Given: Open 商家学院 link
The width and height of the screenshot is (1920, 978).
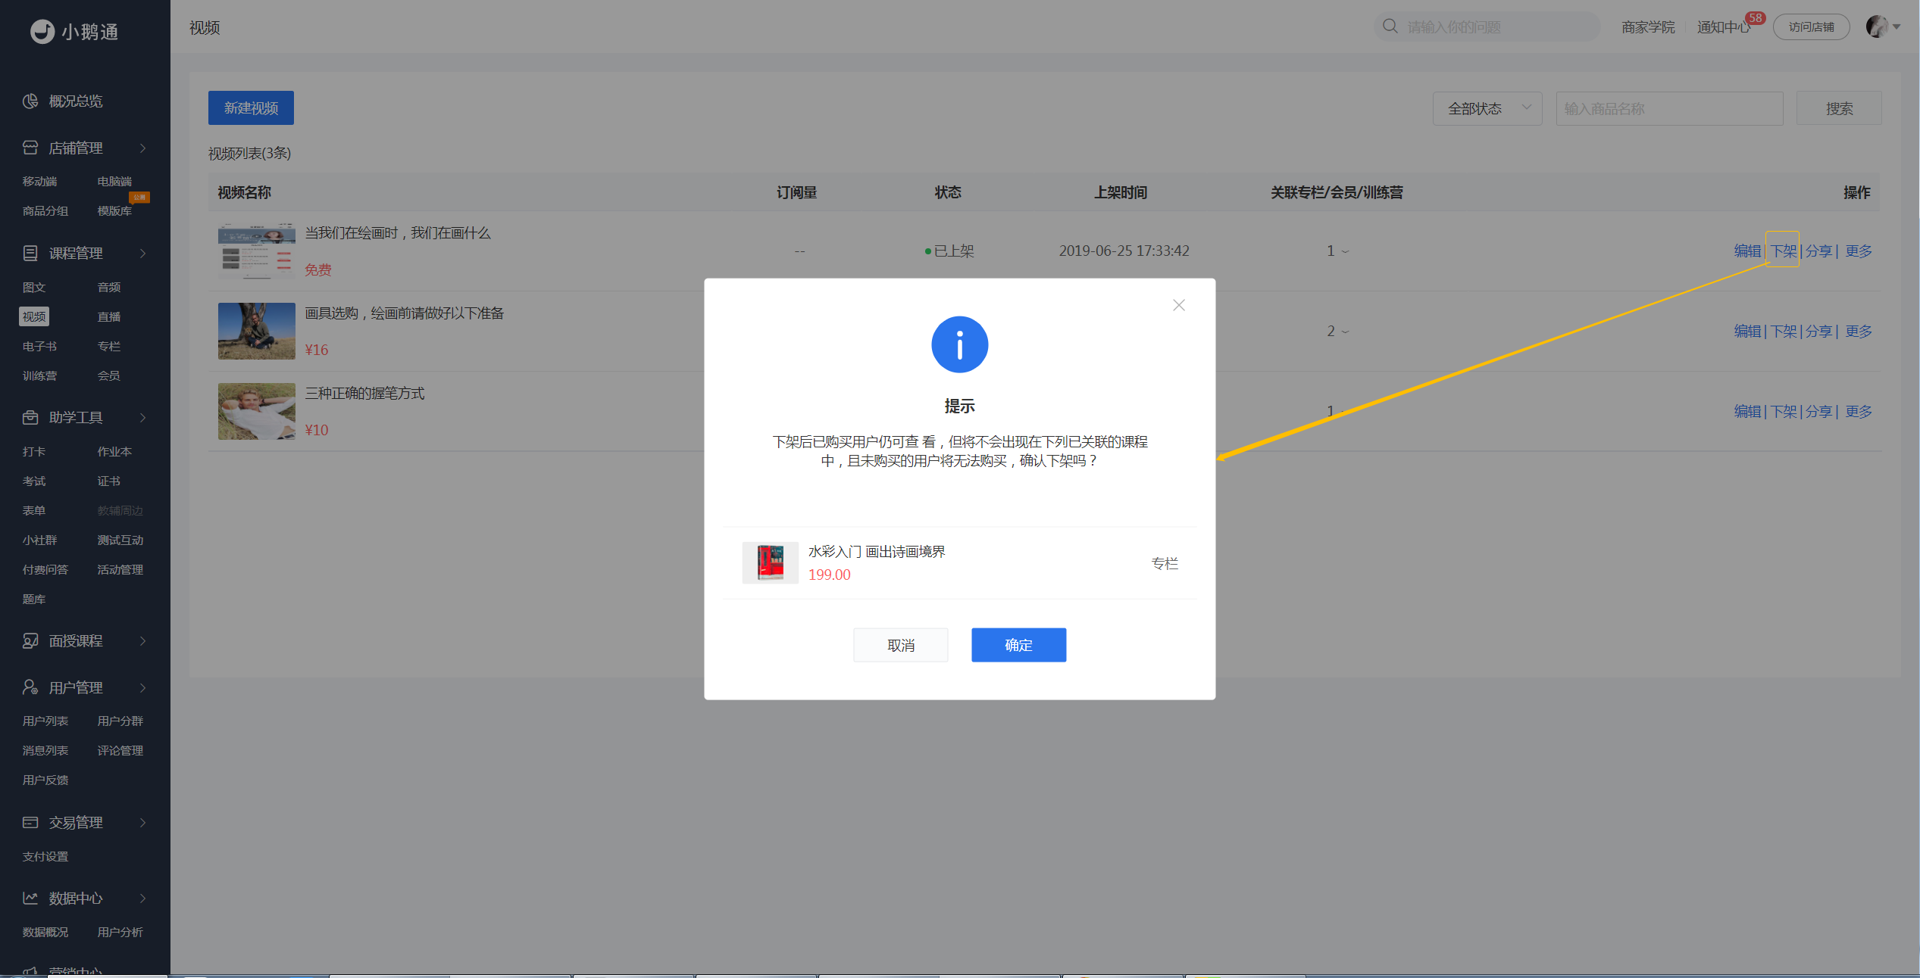Looking at the screenshot, I should pyautogui.click(x=1648, y=26).
